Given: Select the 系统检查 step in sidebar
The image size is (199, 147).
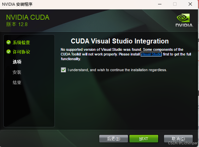Looking at the screenshot, I should (21, 42).
